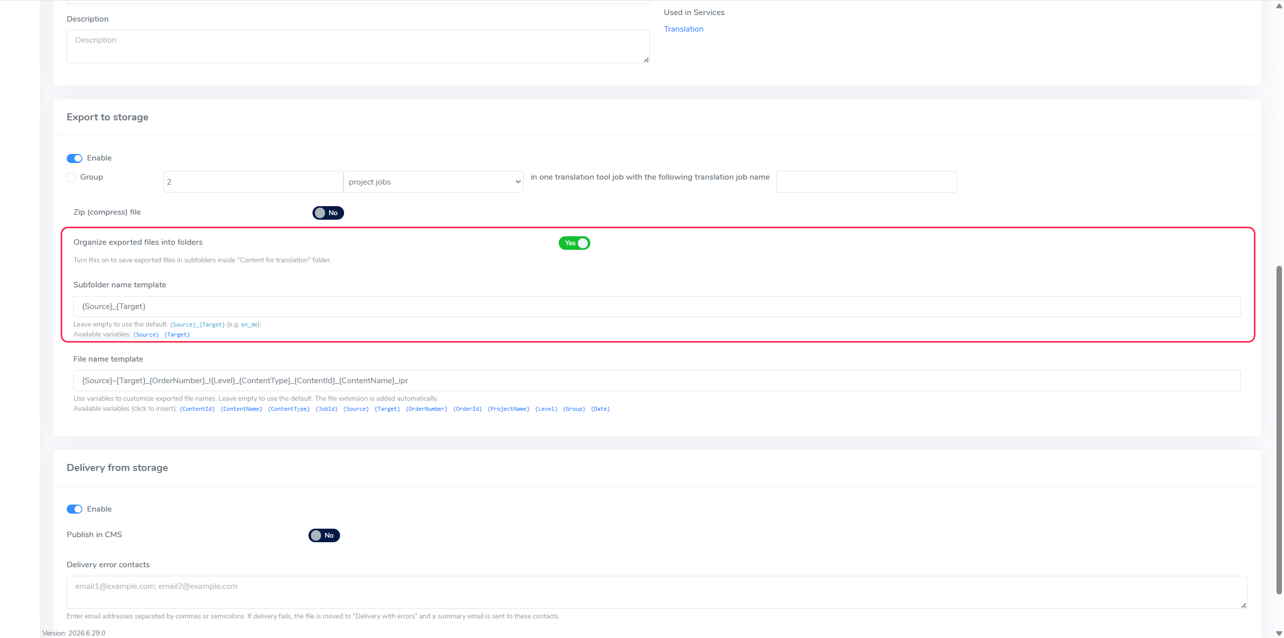1284x638 pixels.
Task: Focus the Delivery error contacts field
Action: click(657, 592)
